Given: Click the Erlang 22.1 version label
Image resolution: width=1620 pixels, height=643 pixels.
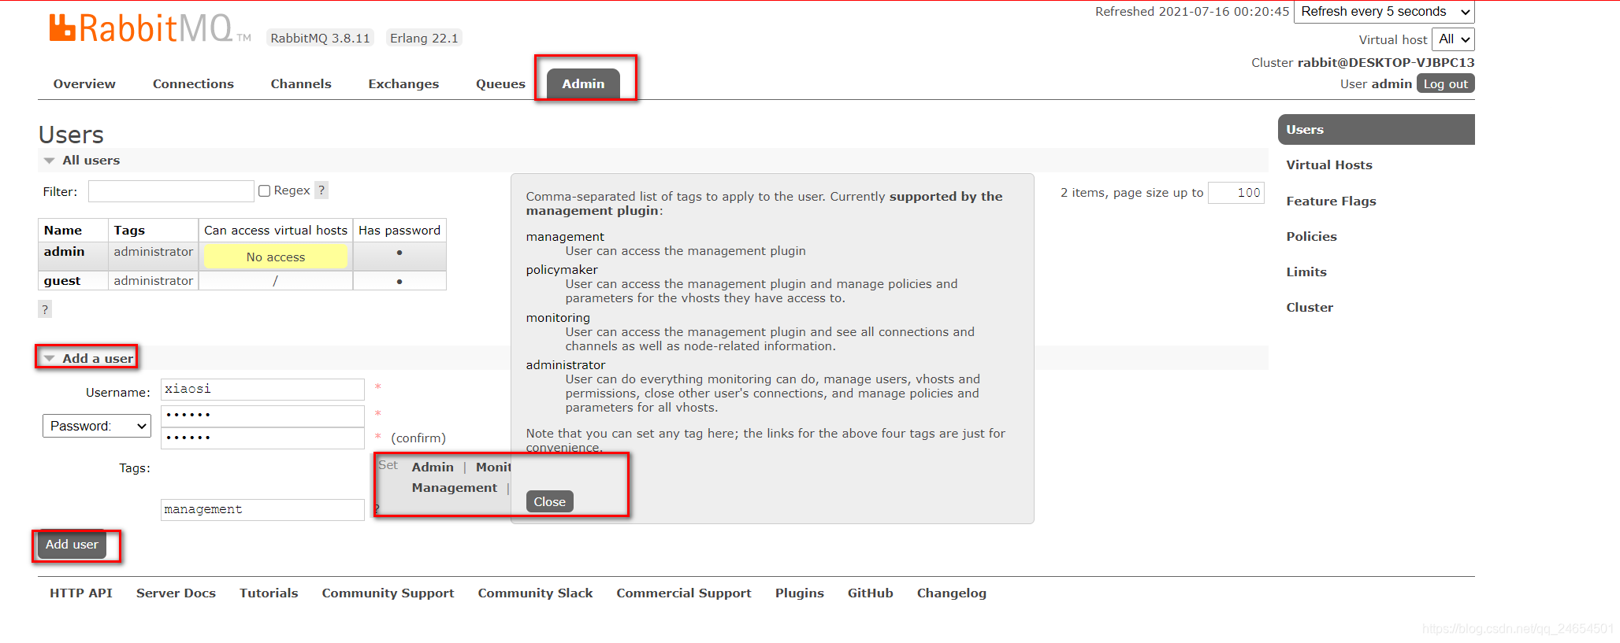Looking at the screenshot, I should (424, 39).
